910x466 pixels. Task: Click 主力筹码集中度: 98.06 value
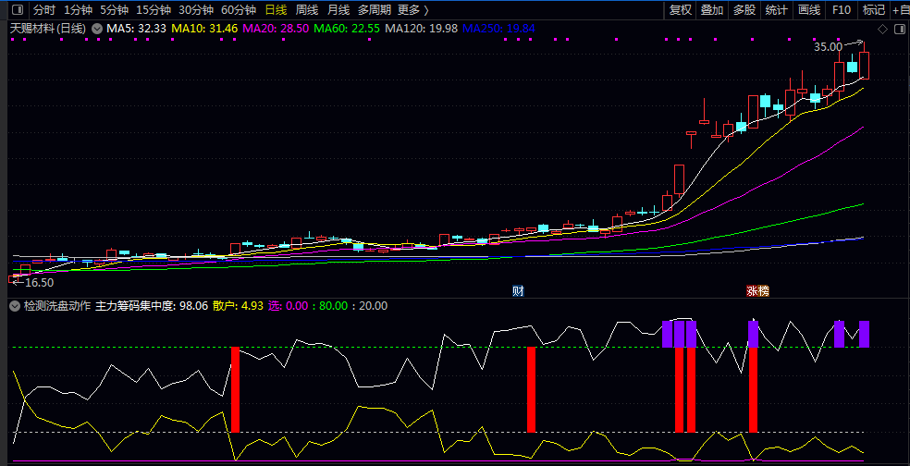point(152,306)
